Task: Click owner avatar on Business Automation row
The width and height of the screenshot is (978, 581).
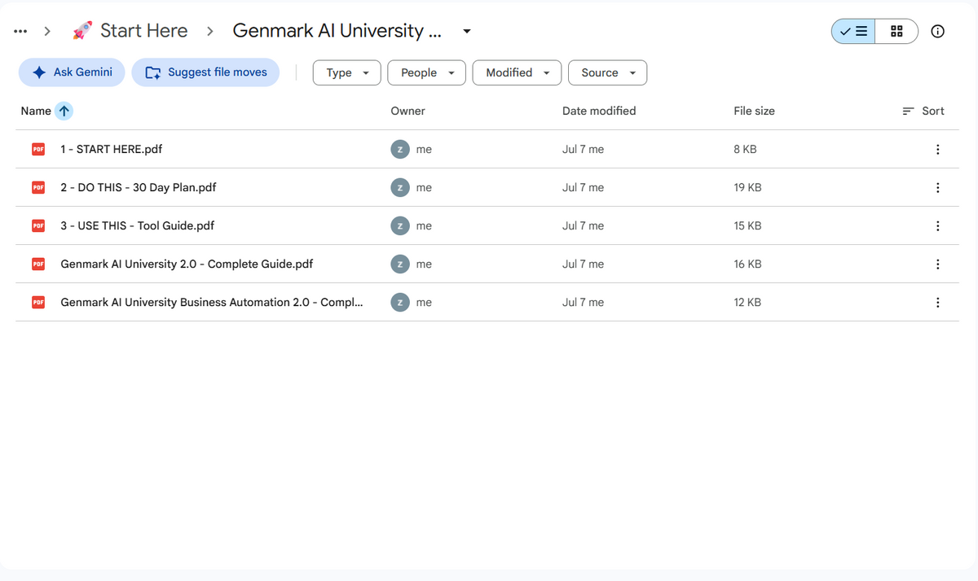Action: 399,303
